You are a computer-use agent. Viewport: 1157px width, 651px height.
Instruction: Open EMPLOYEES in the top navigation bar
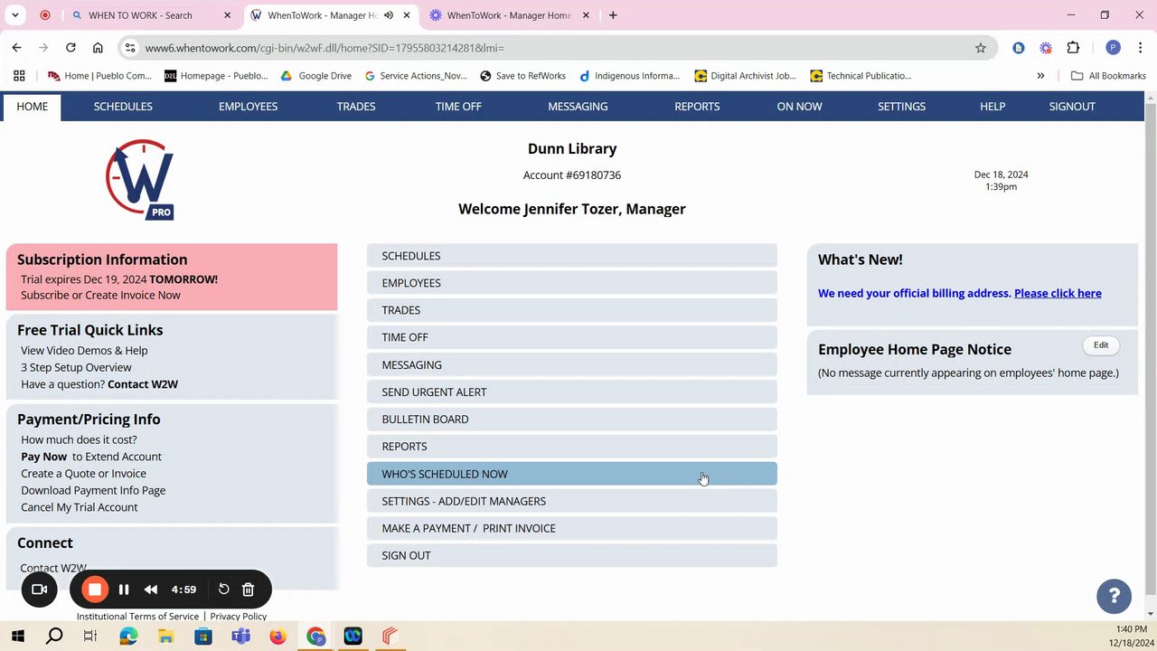(x=248, y=107)
